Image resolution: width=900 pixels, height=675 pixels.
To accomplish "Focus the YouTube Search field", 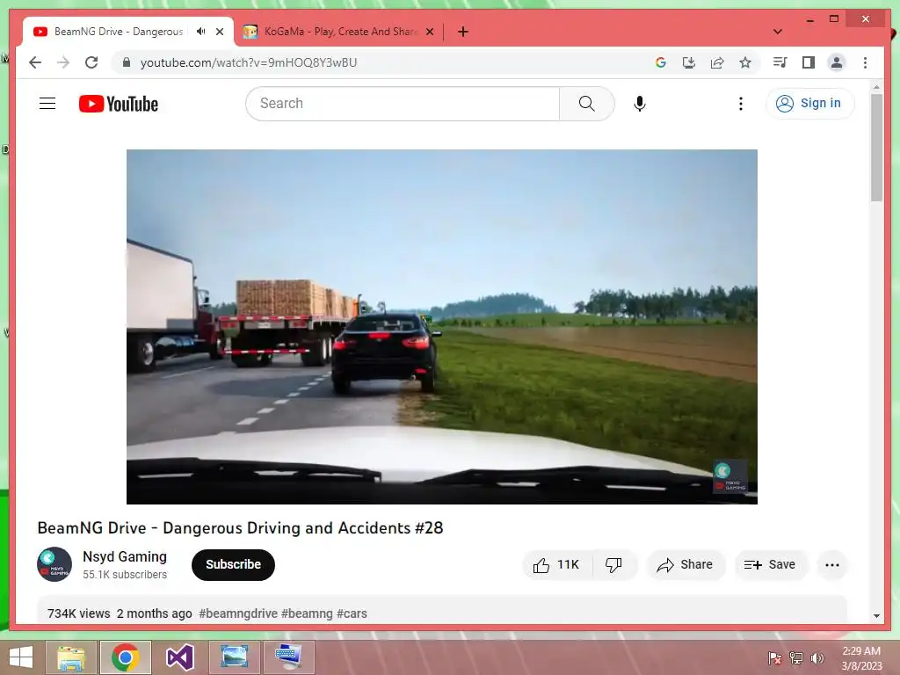I will [x=403, y=104].
